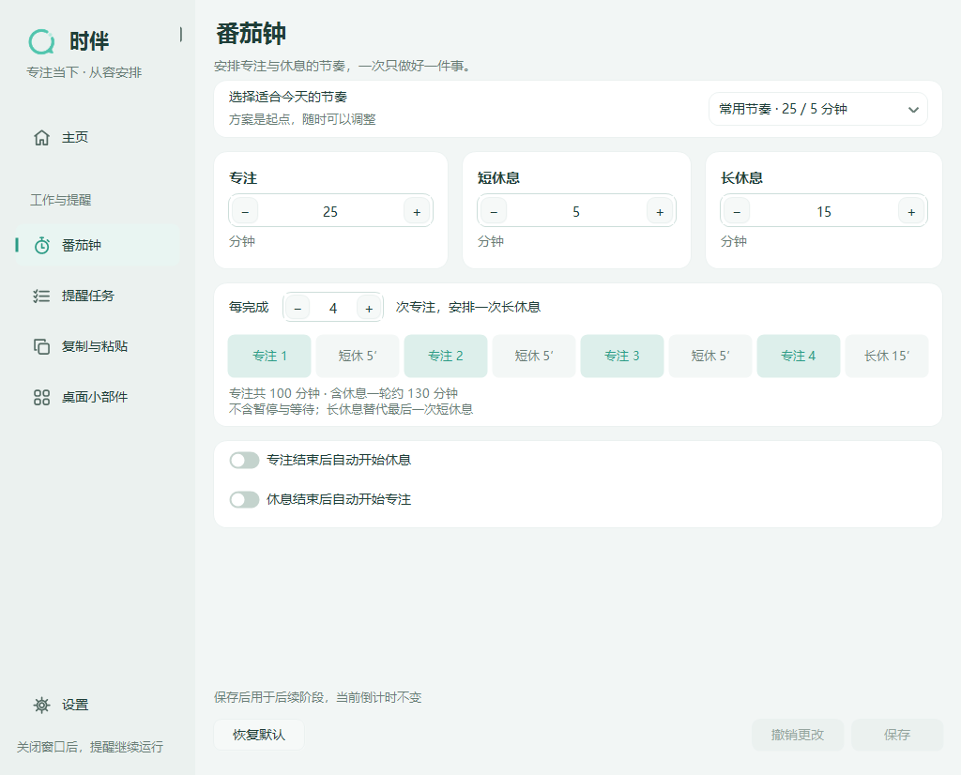This screenshot has height=775, width=961.
Task: Click 工作与提醒 section header
Action: coord(61,200)
